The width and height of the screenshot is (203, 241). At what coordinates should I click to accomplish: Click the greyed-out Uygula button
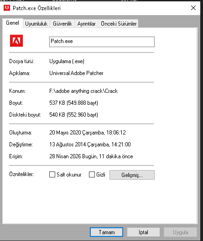tap(180, 232)
